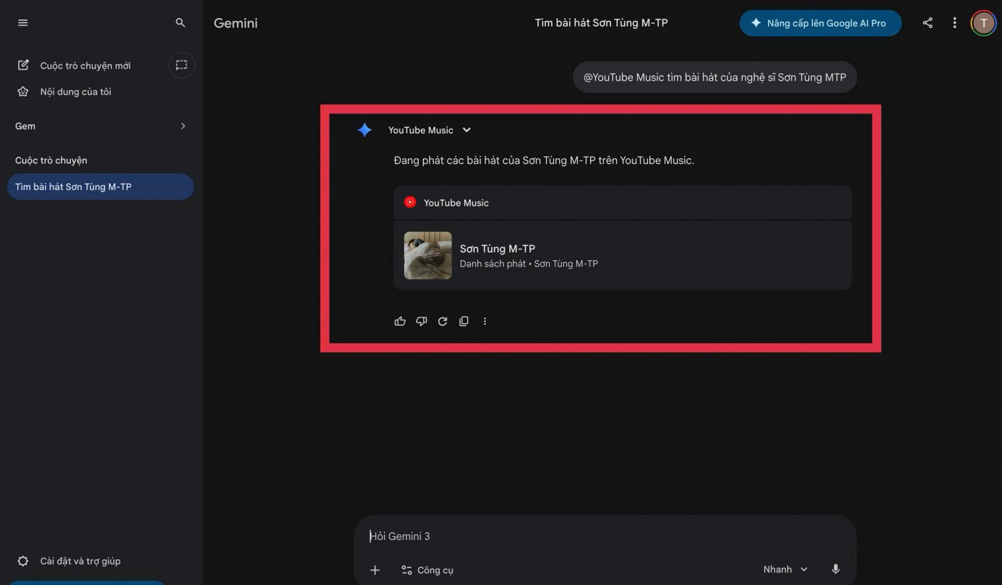Click Nâng cấp lên Google AI Pro button

tap(820, 23)
